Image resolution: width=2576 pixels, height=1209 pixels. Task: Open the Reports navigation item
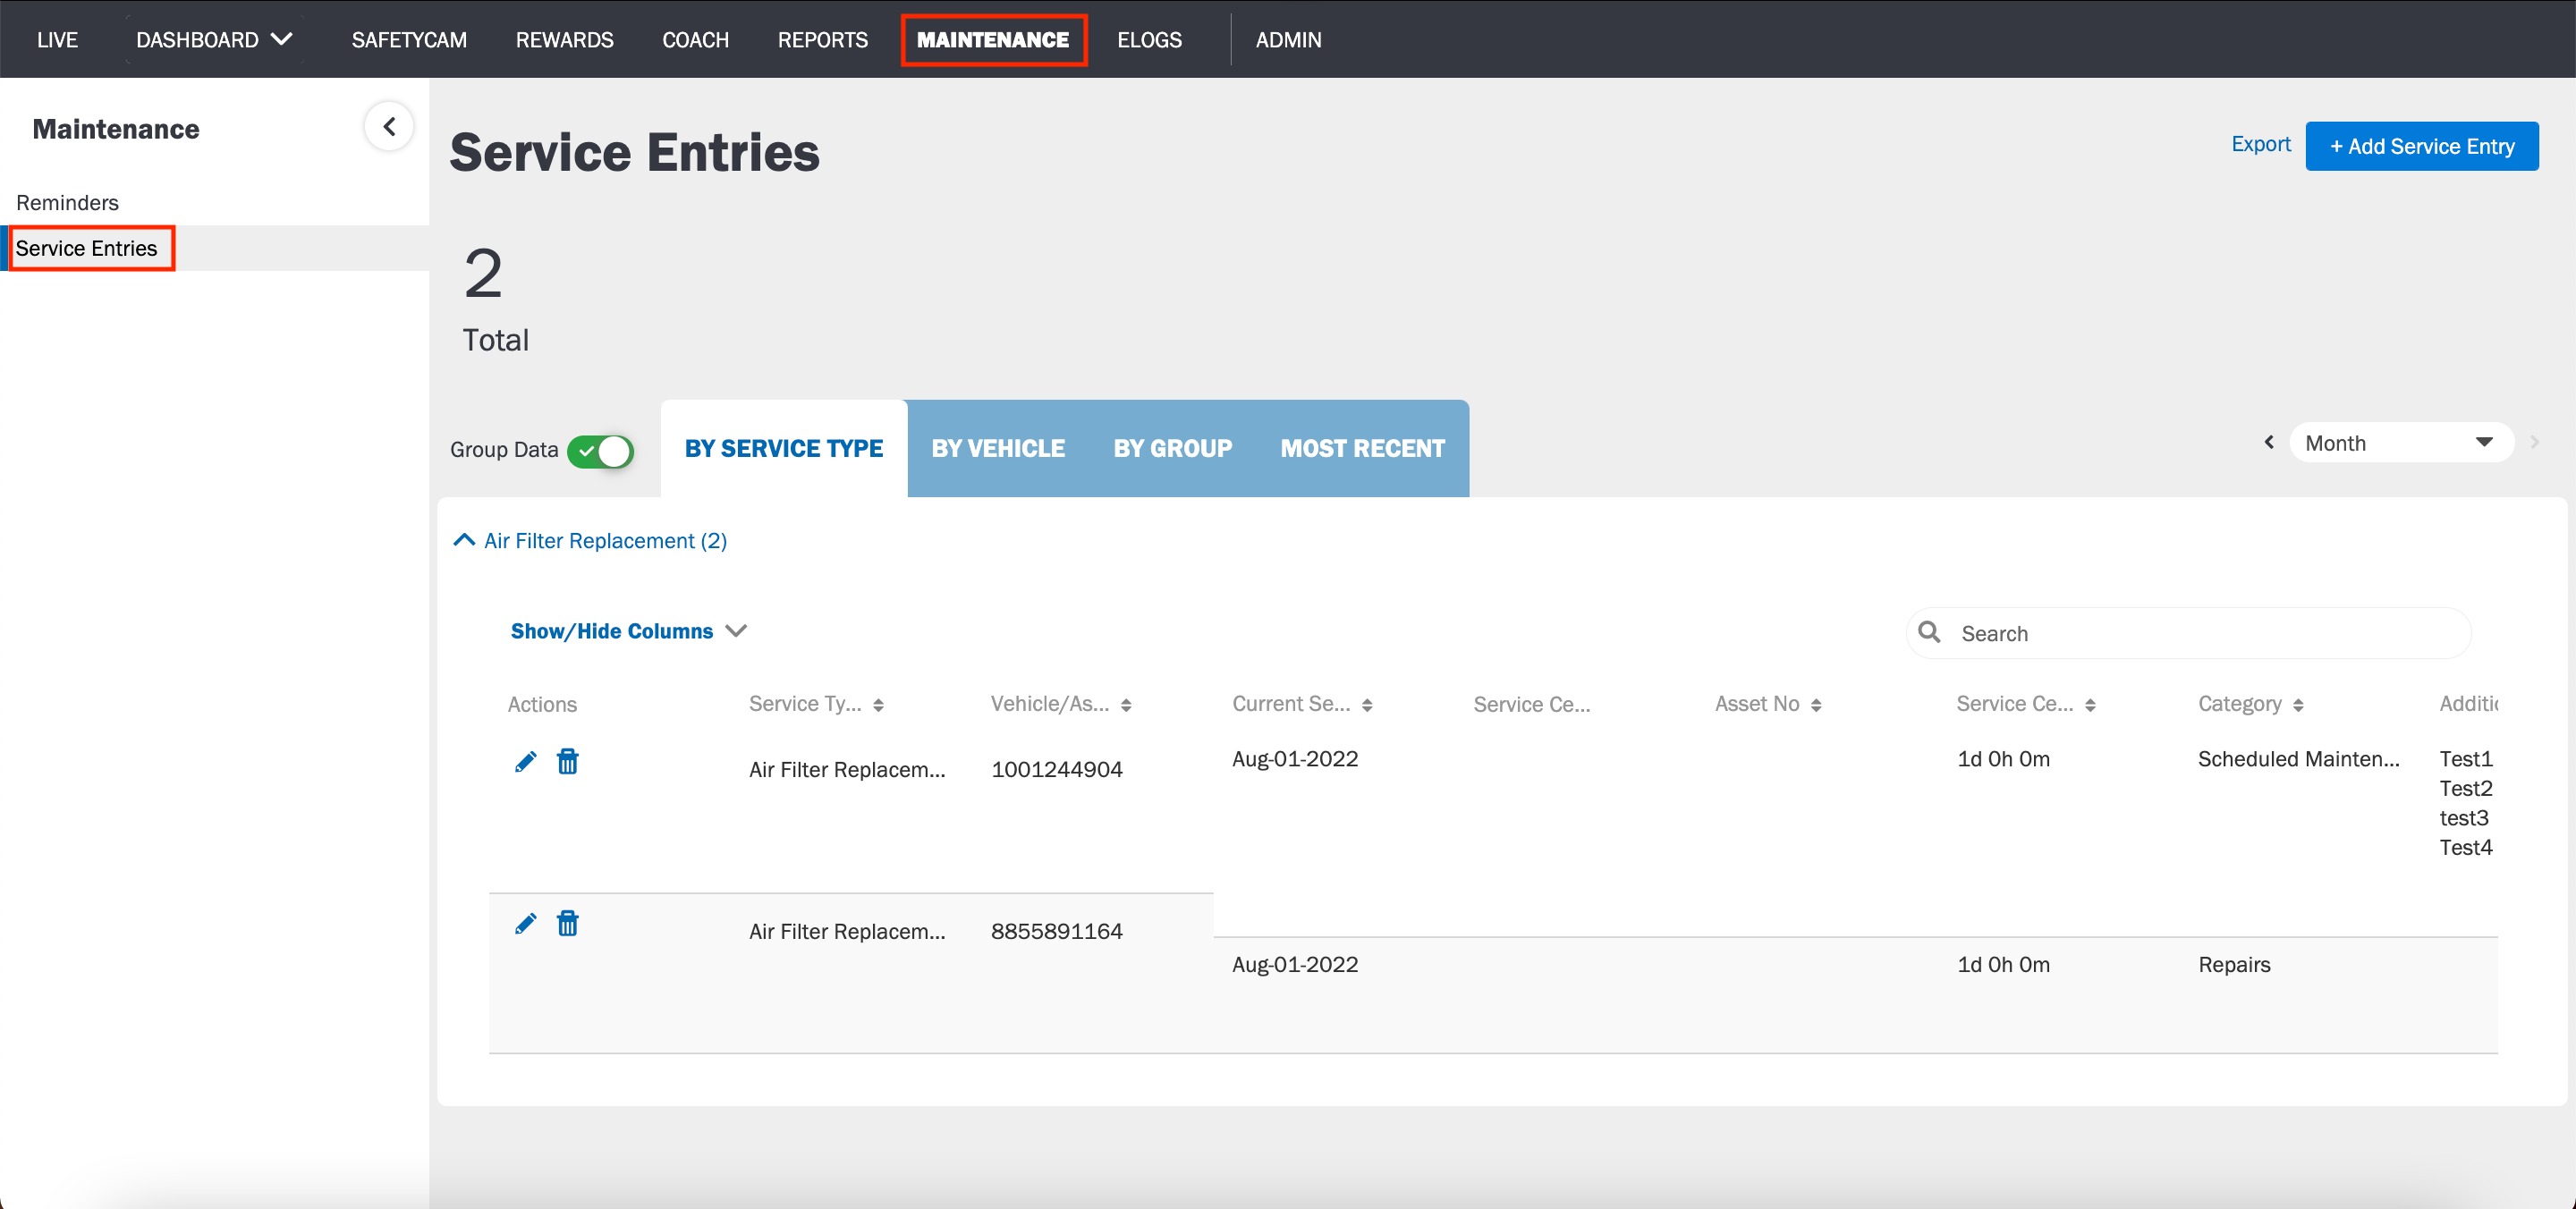[x=822, y=39]
